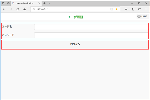The height and width of the screenshot is (100, 150).
Task: Click the yellow favorites star
Action: point(117,9)
